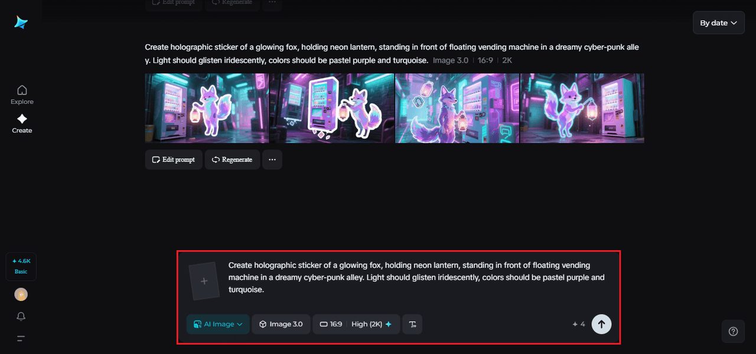This screenshot has height=354, width=756.
Task: Click the user avatar icon
Action: [21, 294]
